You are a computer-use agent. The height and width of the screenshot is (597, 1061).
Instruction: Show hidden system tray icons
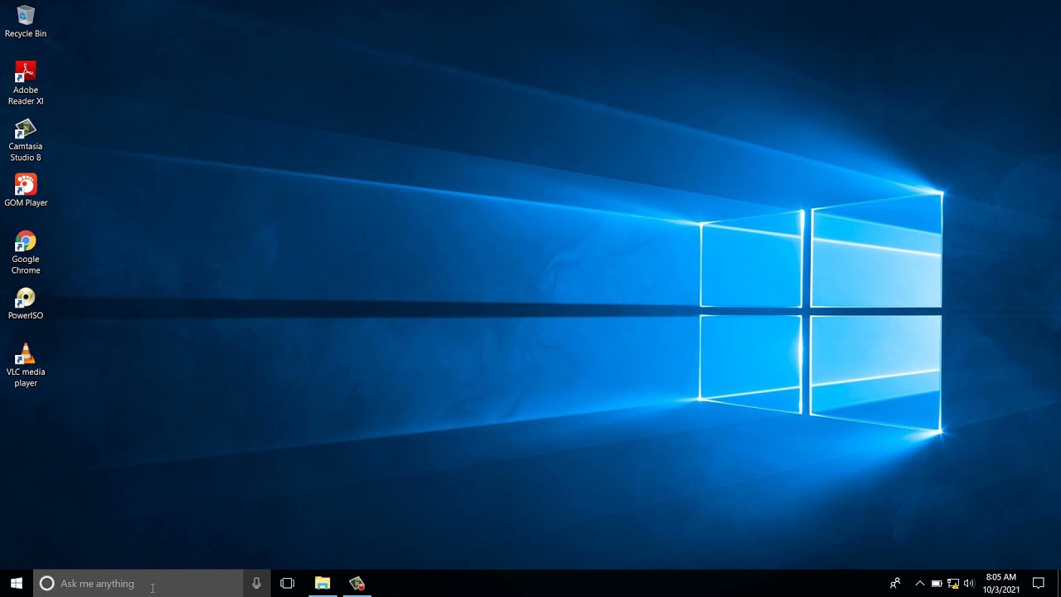919,583
